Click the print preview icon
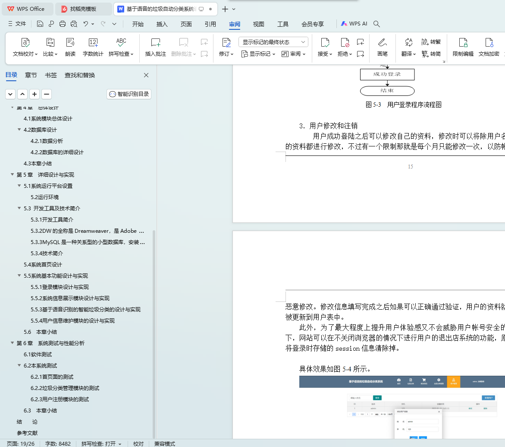 click(x=74, y=24)
